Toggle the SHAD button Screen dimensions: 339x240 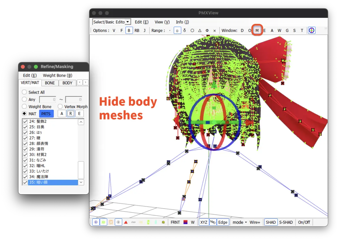[271, 222]
